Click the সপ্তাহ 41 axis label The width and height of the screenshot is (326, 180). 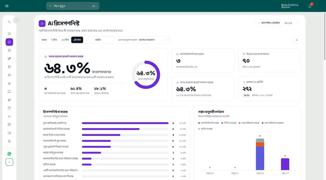tap(235, 174)
